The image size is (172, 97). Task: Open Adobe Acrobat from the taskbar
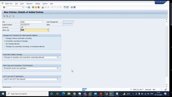coord(101,94)
